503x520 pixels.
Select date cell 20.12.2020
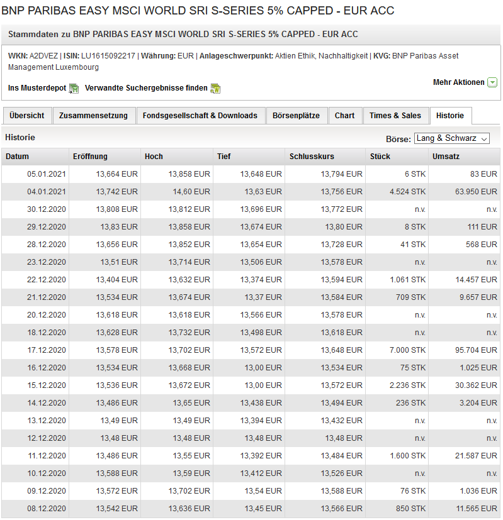click(x=47, y=315)
